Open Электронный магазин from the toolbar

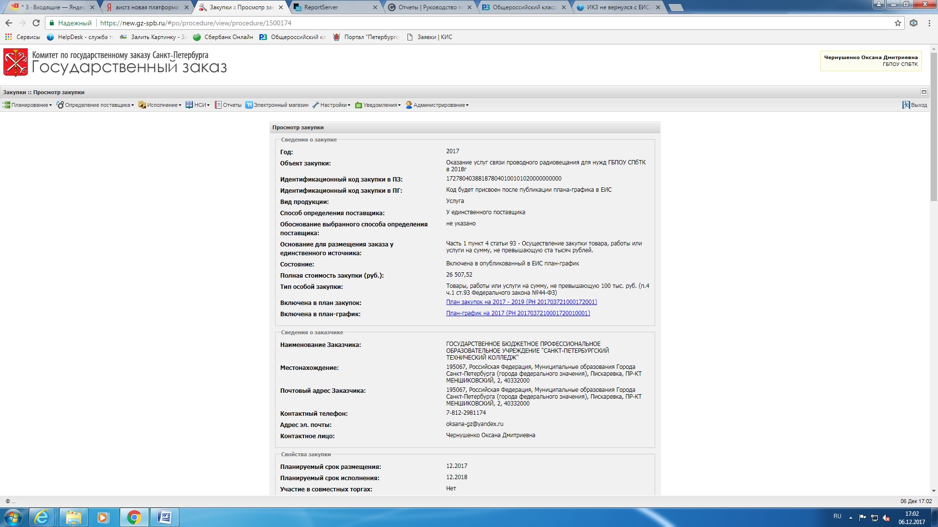277,105
